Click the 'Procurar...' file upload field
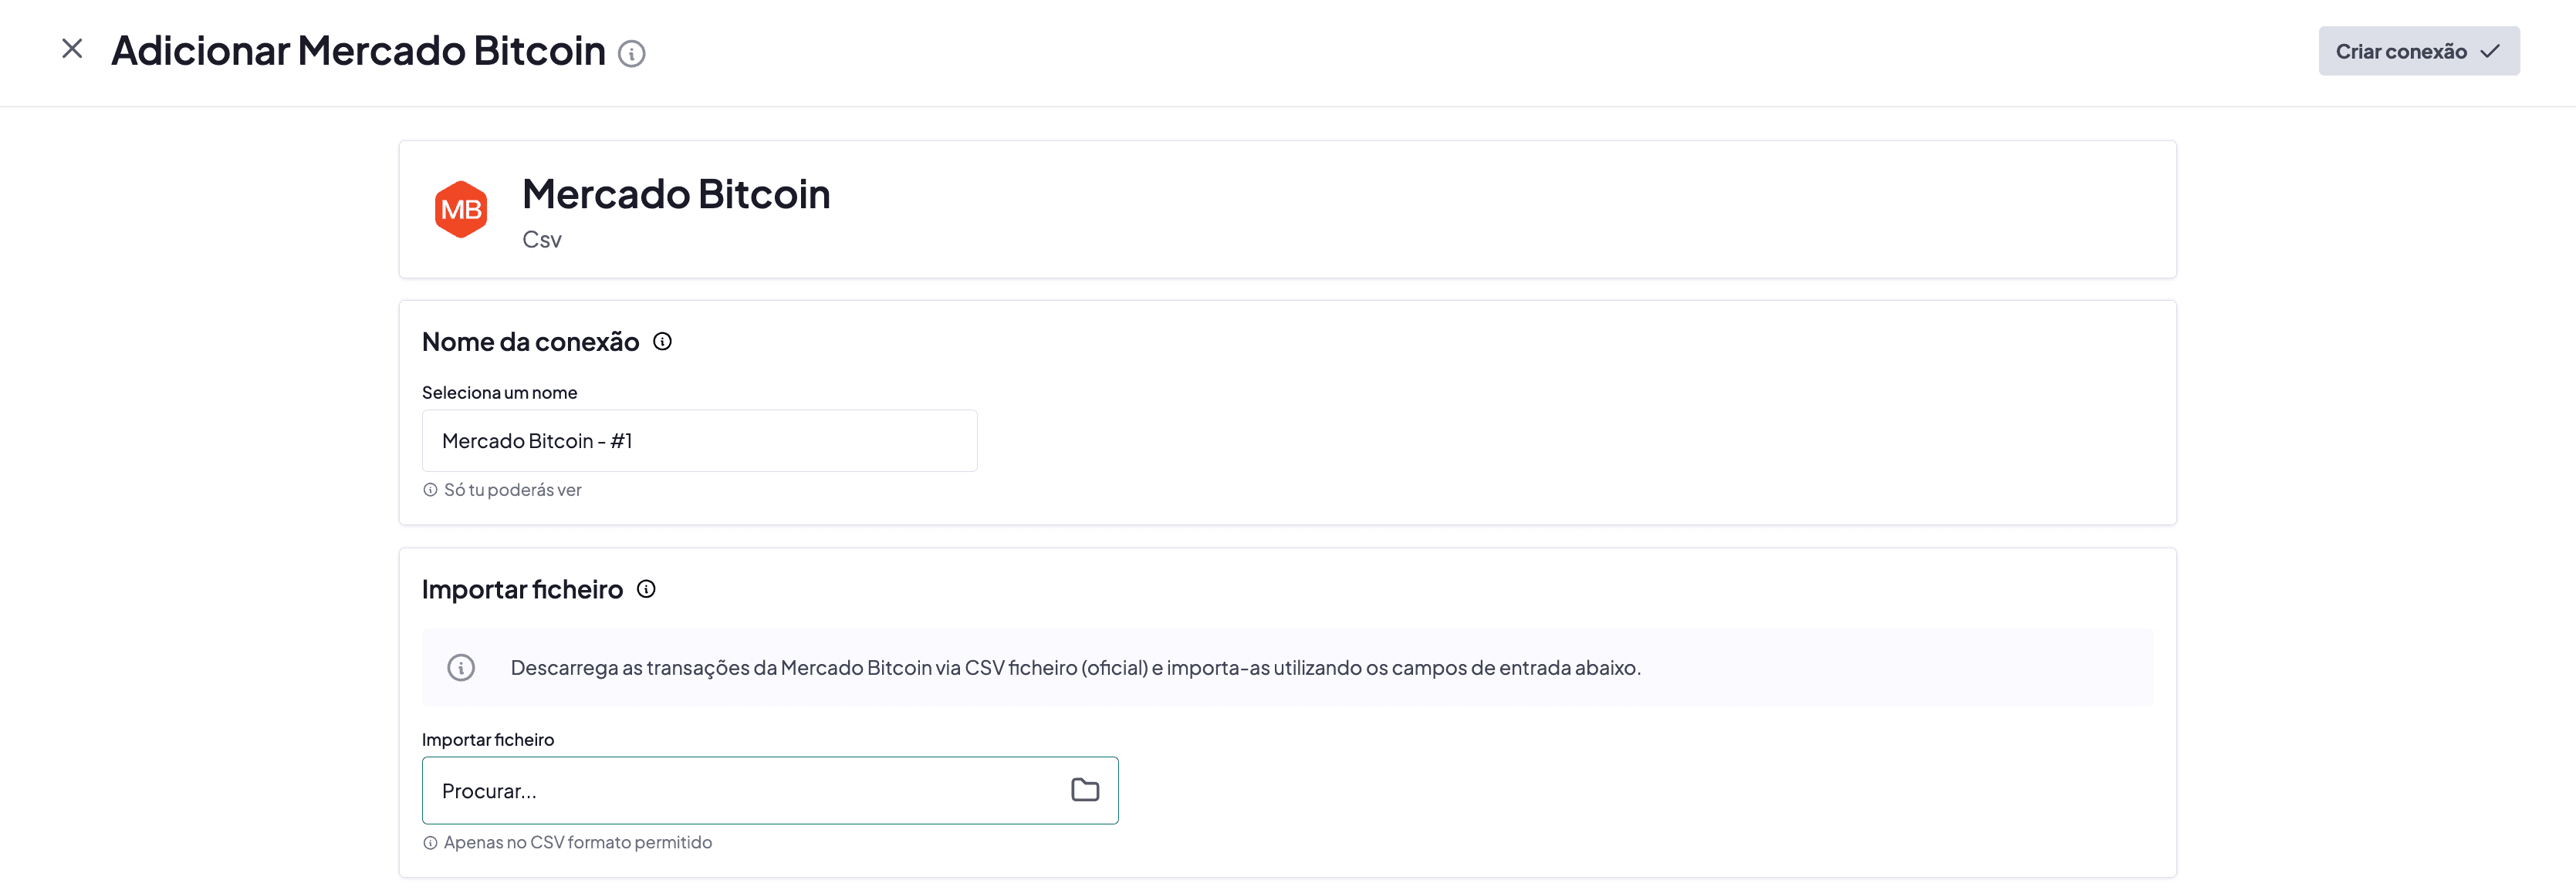Screen dimensions: 2576x890 pos(700,790)
